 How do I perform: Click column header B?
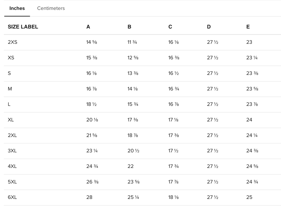tap(129, 27)
